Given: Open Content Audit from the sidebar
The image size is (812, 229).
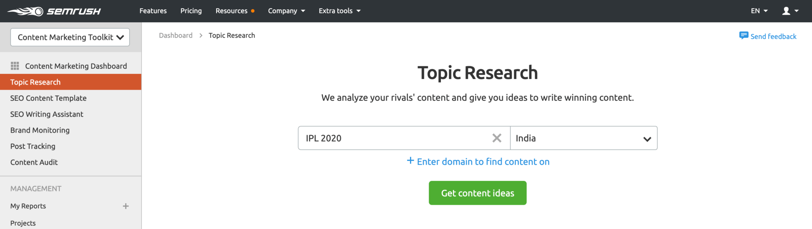Looking at the screenshot, I should (x=34, y=162).
